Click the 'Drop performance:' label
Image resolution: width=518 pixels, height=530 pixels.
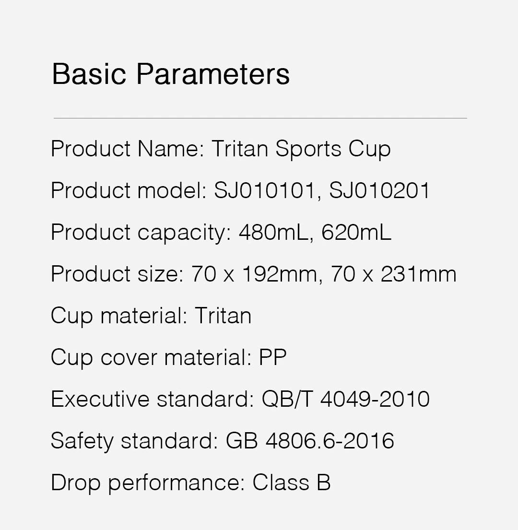click(148, 483)
